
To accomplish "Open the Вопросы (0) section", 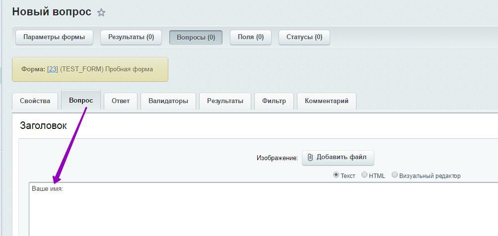I will click(x=196, y=37).
